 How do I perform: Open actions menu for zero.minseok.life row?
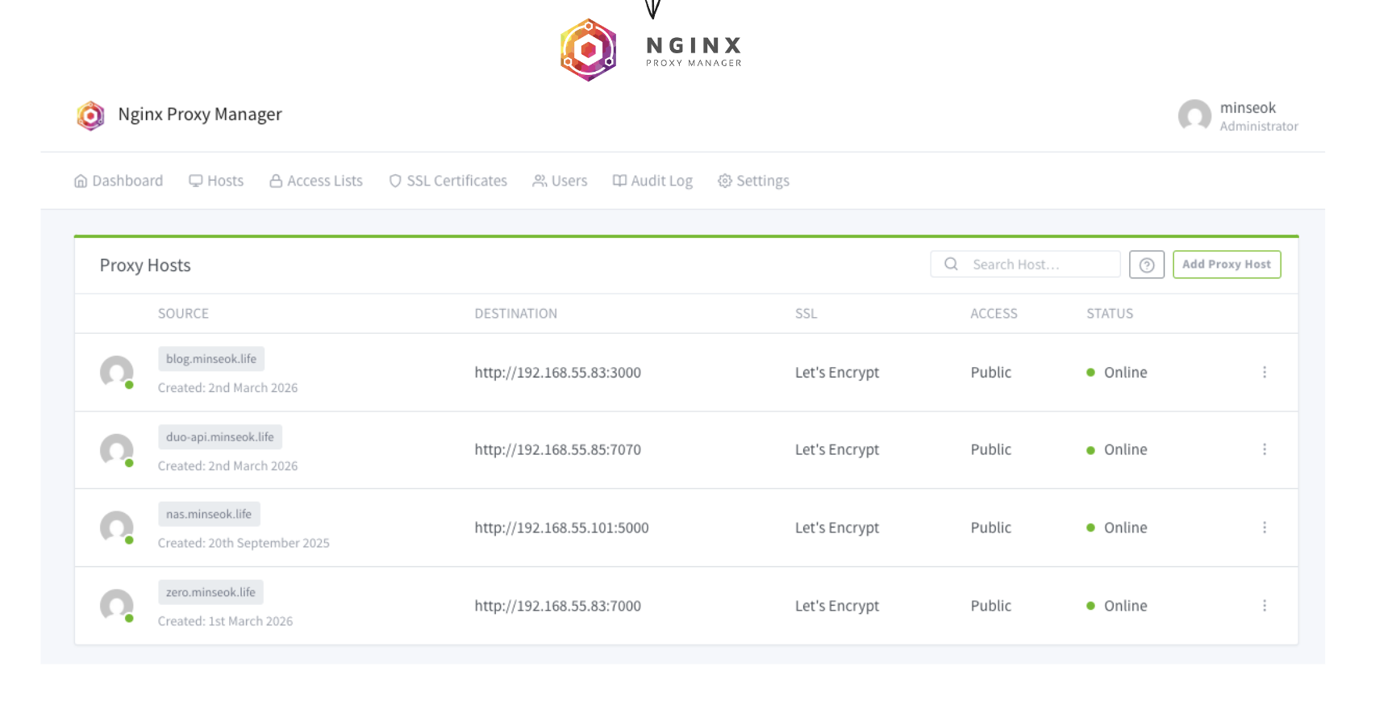click(x=1264, y=605)
